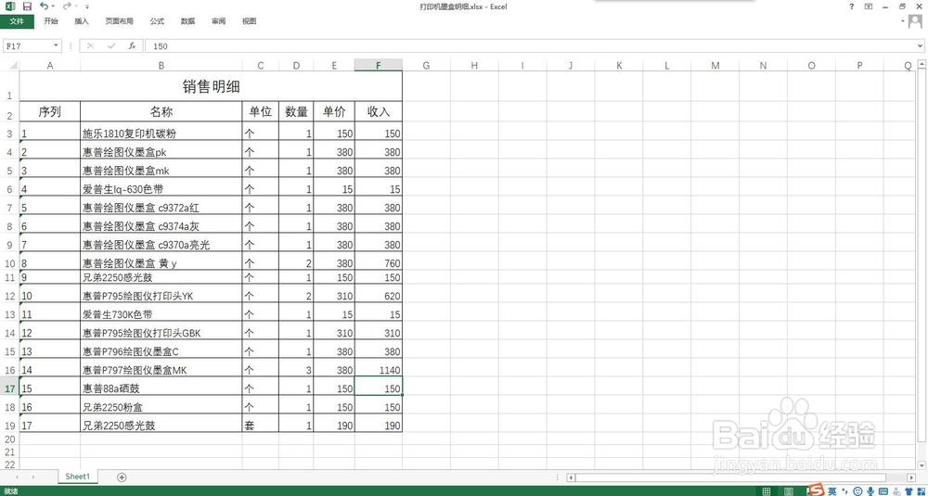
Task: Toggle the 英 language mode indicator
Action: (x=832, y=490)
